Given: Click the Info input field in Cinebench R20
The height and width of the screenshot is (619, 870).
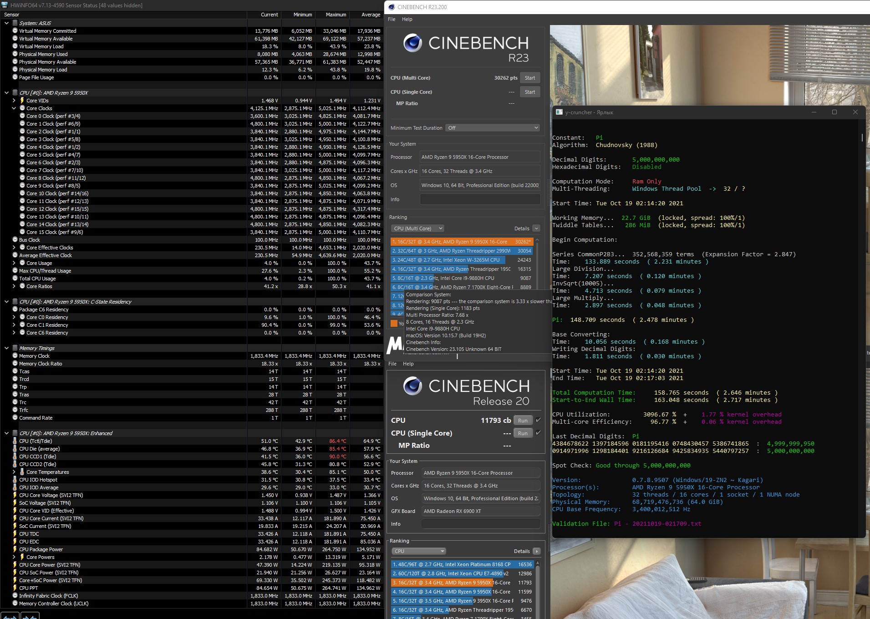Looking at the screenshot, I should (481, 524).
